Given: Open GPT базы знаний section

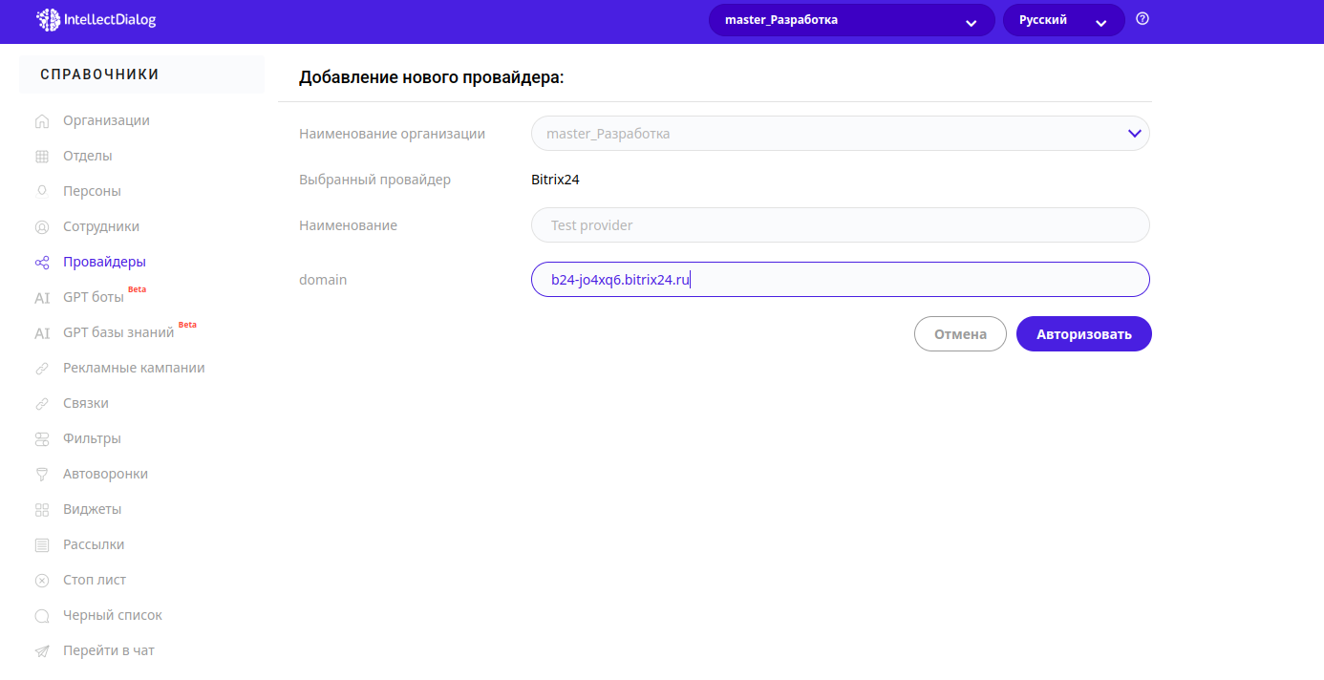Looking at the screenshot, I should (118, 332).
